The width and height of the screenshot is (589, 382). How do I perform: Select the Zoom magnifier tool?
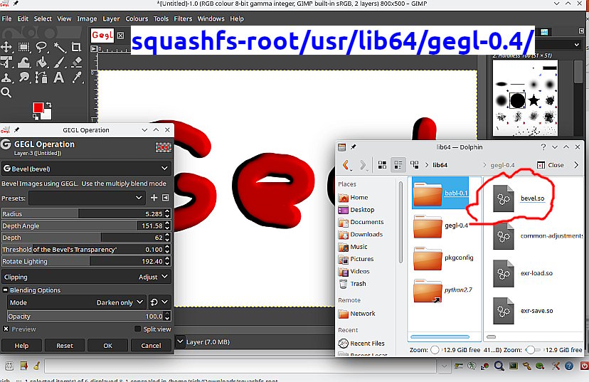point(6,92)
